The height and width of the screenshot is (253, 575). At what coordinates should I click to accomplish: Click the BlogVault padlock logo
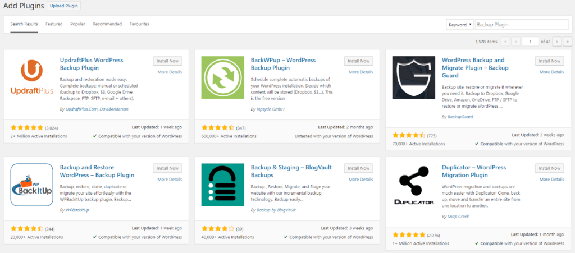coord(222,185)
